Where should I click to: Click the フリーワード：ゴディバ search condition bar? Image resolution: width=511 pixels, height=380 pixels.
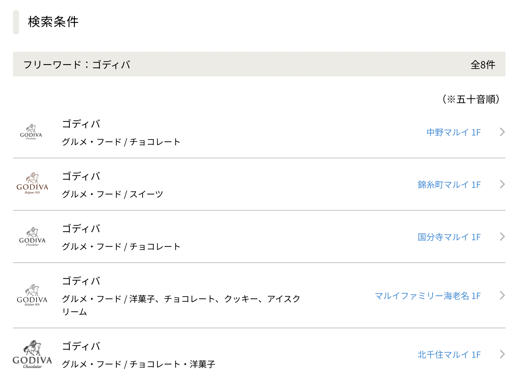(259, 64)
